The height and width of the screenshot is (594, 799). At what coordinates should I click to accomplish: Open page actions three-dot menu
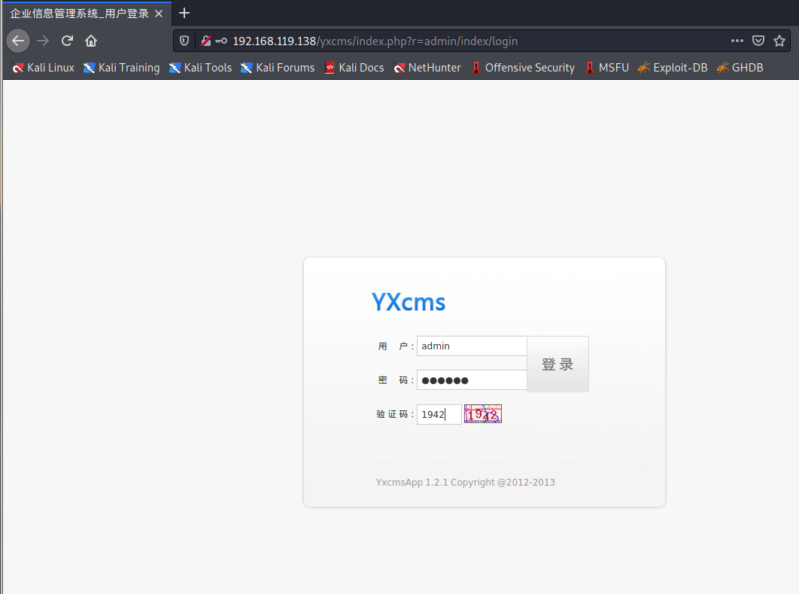click(x=737, y=41)
